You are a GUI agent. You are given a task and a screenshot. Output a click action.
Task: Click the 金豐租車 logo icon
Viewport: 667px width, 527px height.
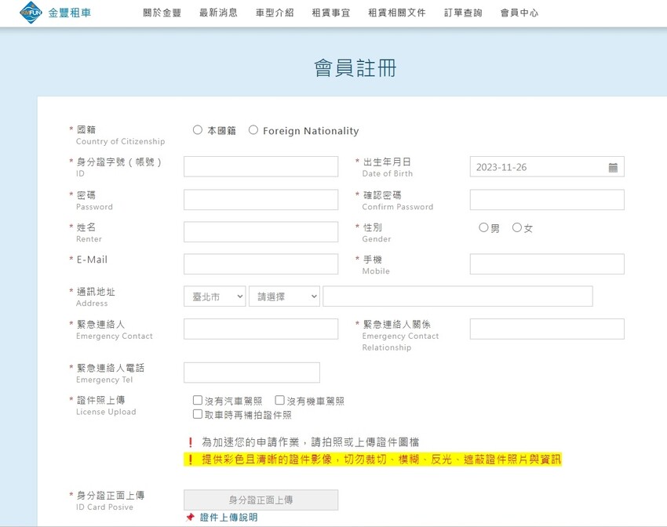tap(31, 13)
